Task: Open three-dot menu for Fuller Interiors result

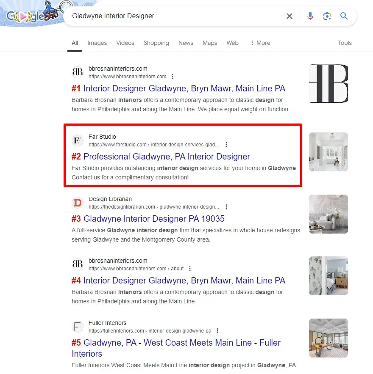Action: [x=218, y=331]
